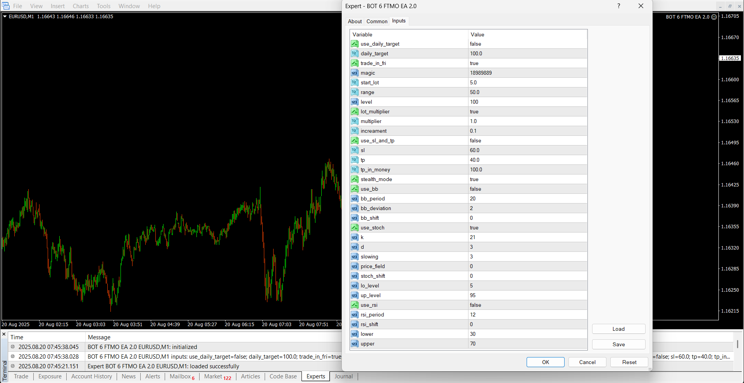Click the help question mark in the dialog title
This screenshot has width=744, height=383.
coord(618,6)
